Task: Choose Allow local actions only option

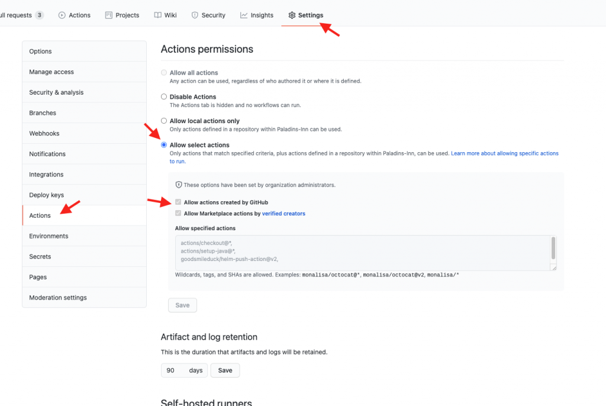Action: point(164,121)
